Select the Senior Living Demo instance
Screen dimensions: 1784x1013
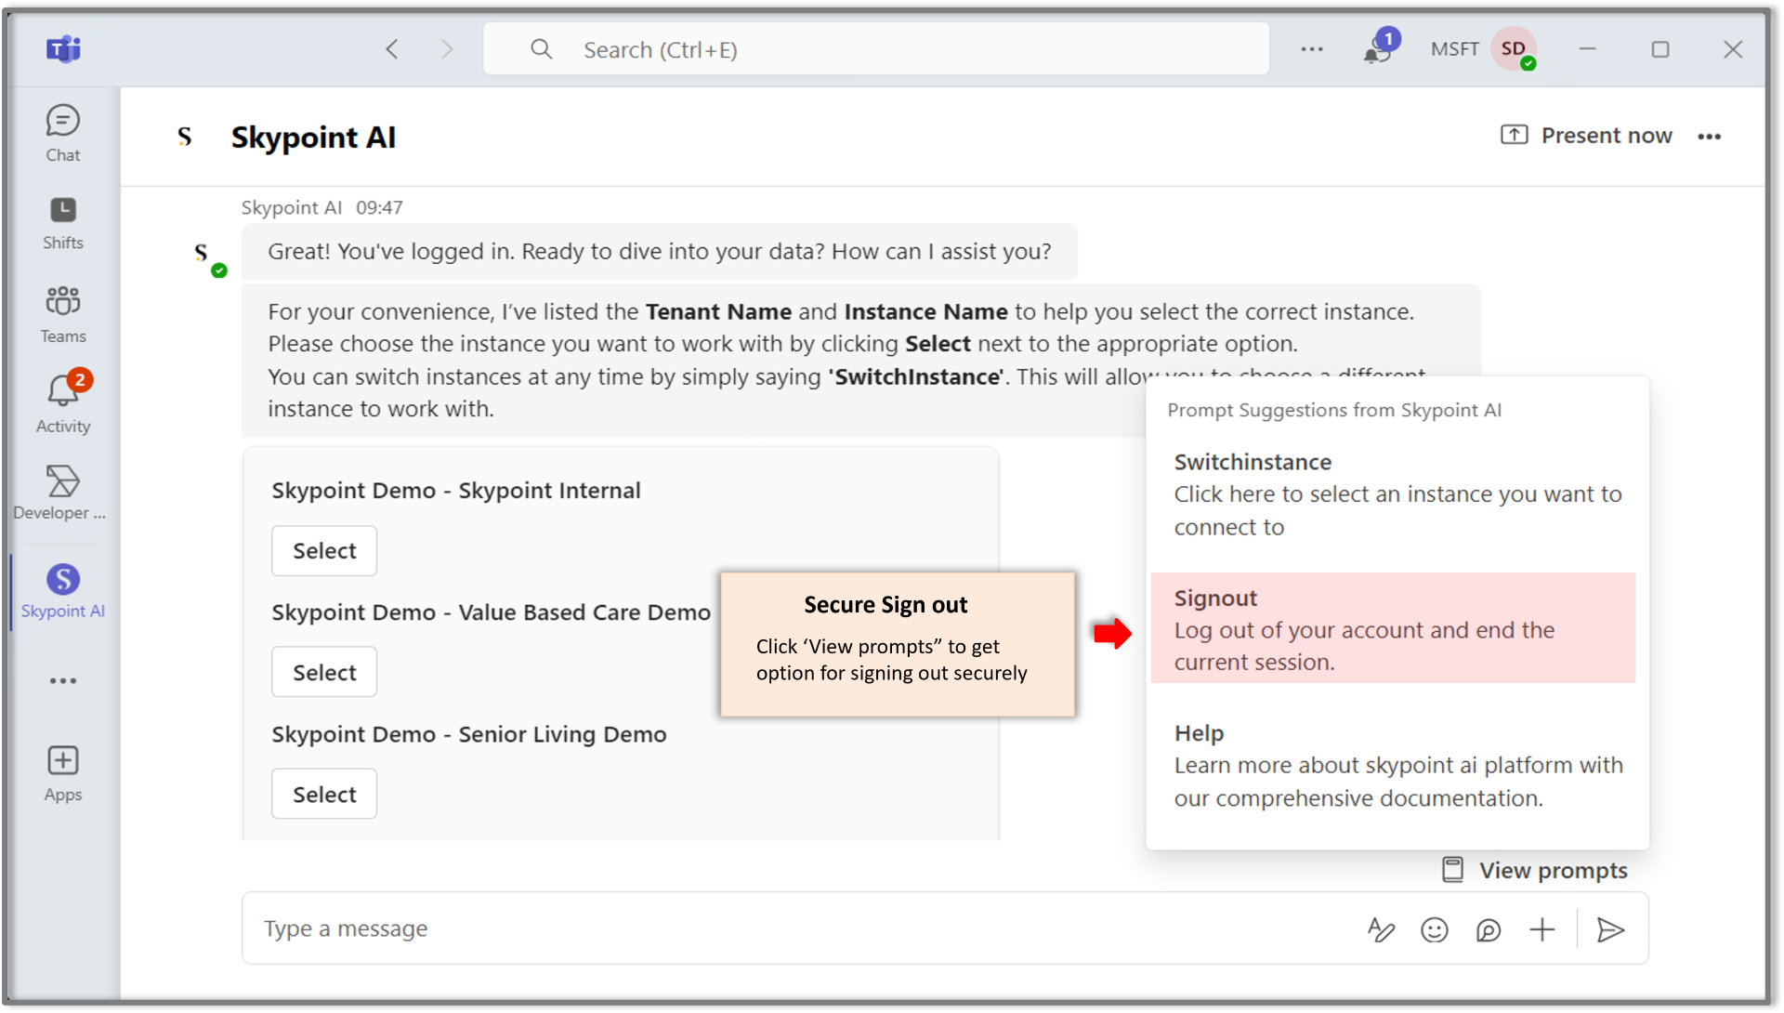coord(324,795)
